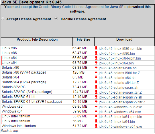Click download arrow icon for jdk-6u45-windows-ia64.exe

tap(96, 126)
